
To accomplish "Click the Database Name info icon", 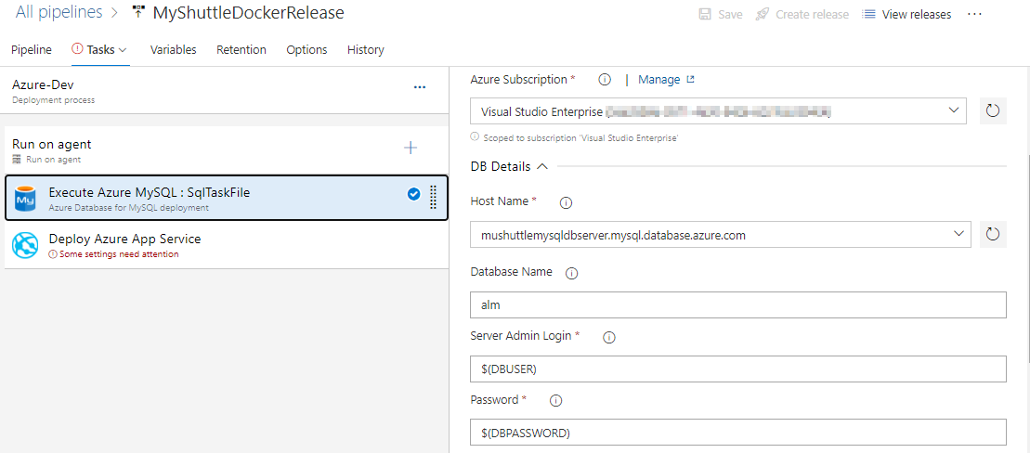I will click(571, 274).
